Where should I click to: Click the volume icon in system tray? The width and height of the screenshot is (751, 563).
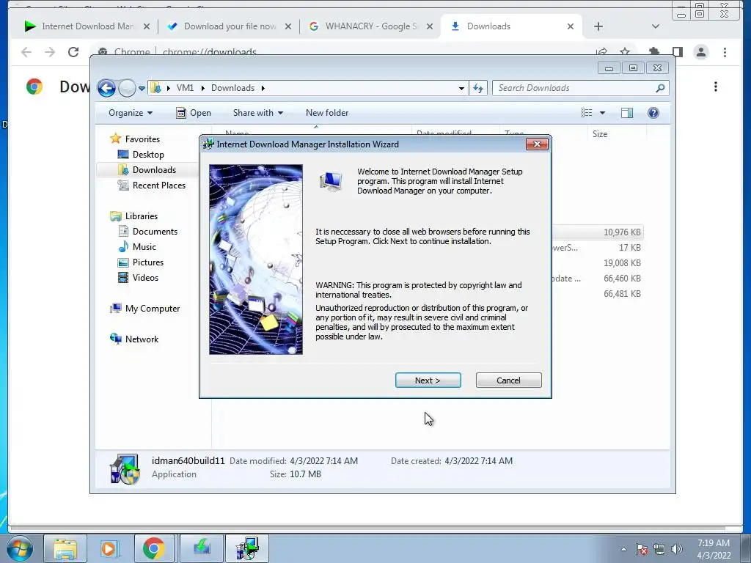[x=677, y=549]
